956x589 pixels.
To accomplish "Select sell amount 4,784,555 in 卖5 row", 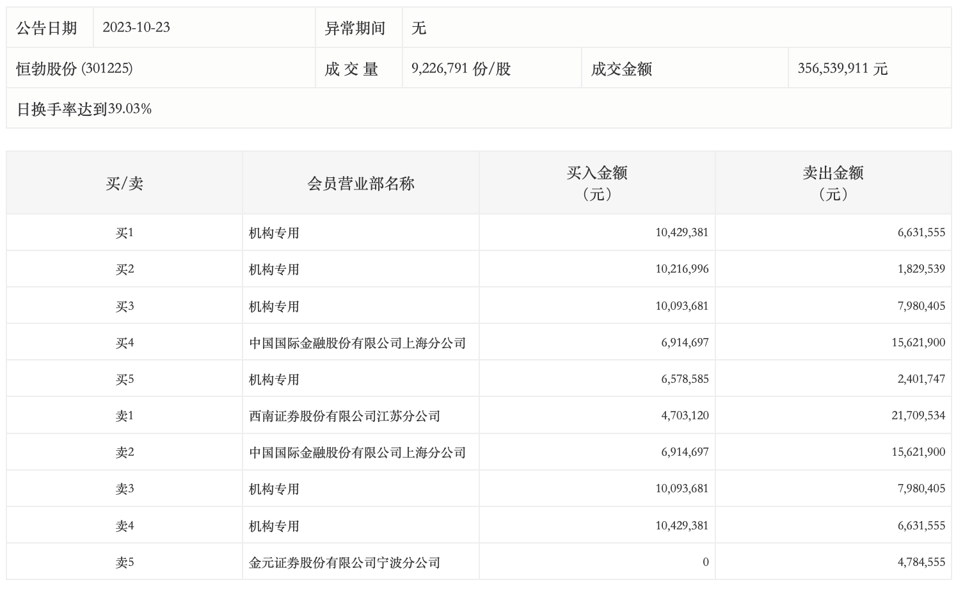I will tap(921, 562).
